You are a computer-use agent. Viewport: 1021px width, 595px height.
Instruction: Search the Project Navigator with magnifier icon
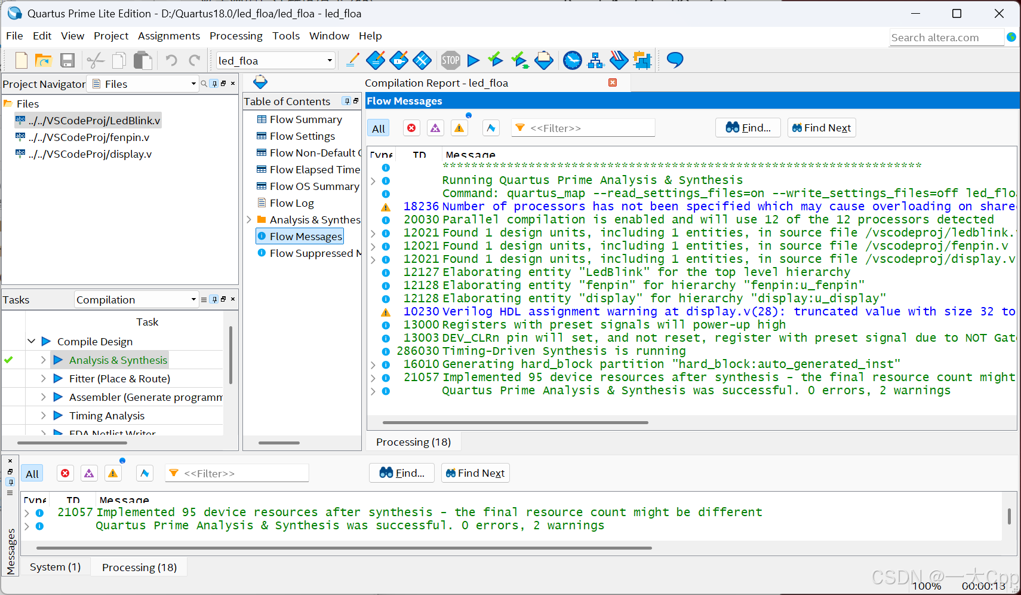click(204, 84)
